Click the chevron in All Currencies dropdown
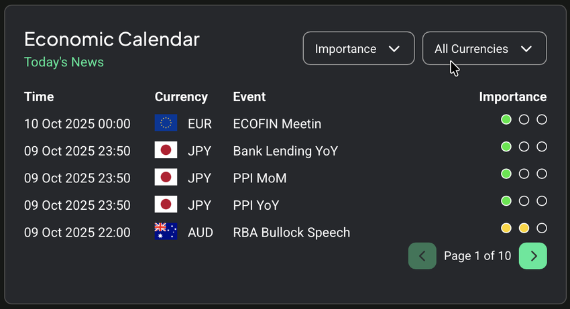This screenshot has width=570, height=309. click(x=526, y=48)
